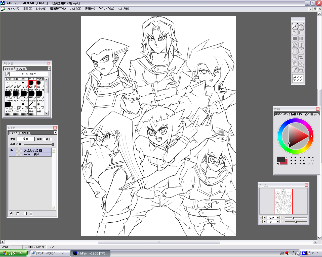Click the duplicate layer icon
Image resolution: width=322 pixels, height=257 pixels.
point(17,214)
